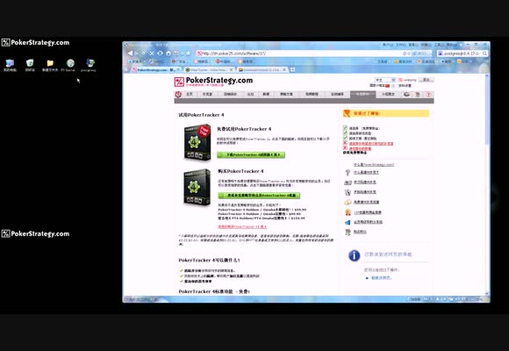Screen dimensions: 509x351
Task: Click the page vertical scrollbar
Action: pyautogui.click(x=487, y=184)
